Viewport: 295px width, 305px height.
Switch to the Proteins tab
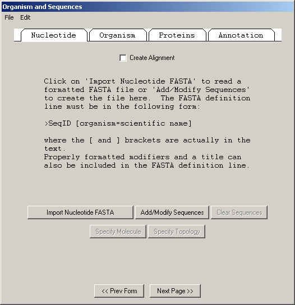177,35
